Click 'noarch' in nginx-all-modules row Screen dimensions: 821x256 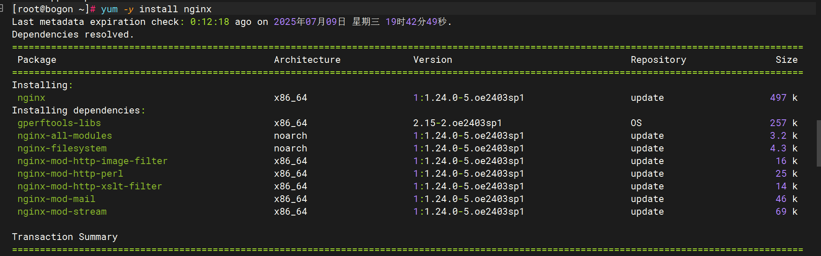(x=290, y=136)
